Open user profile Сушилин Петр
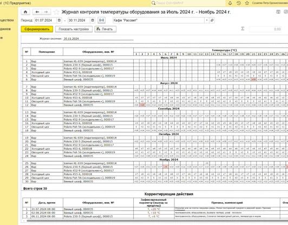The height and width of the screenshot is (225, 288). (x=270, y=3)
